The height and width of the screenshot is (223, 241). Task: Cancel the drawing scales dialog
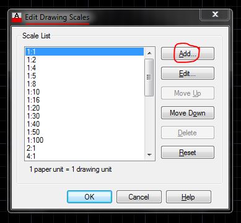[x=139, y=197]
